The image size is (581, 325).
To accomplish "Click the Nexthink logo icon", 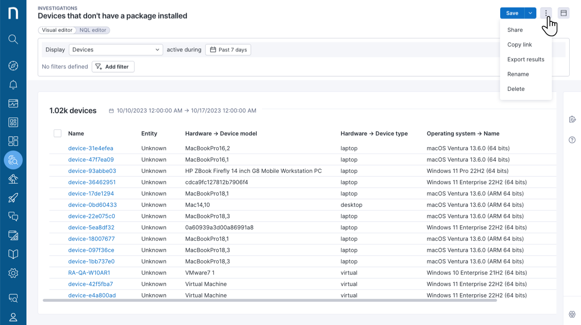I will pos(13,13).
